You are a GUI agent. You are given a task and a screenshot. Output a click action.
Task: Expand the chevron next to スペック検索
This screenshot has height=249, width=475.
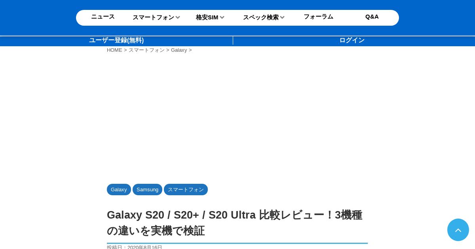(x=282, y=17)
